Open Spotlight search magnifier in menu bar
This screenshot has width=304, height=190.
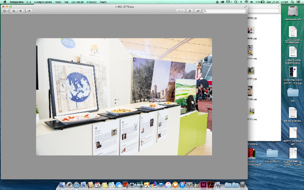(292, 2)
